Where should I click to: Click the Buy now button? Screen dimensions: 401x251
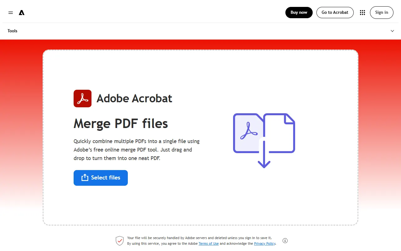(299, 13)
